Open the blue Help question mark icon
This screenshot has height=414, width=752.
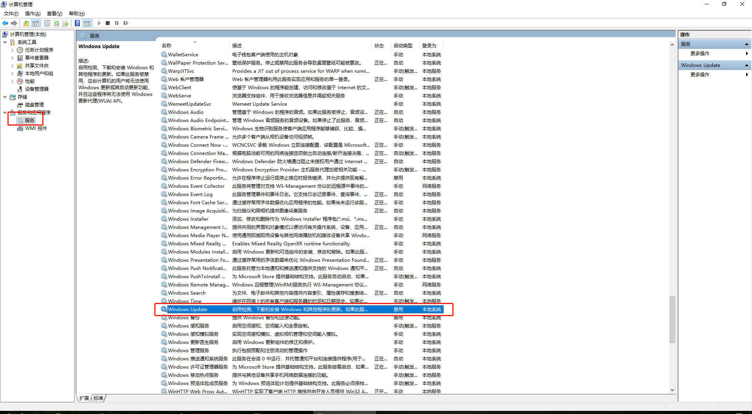point(78,23)
